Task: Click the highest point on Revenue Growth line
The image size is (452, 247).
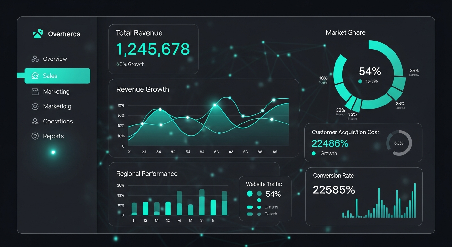Action: click(x=230, y=98)
